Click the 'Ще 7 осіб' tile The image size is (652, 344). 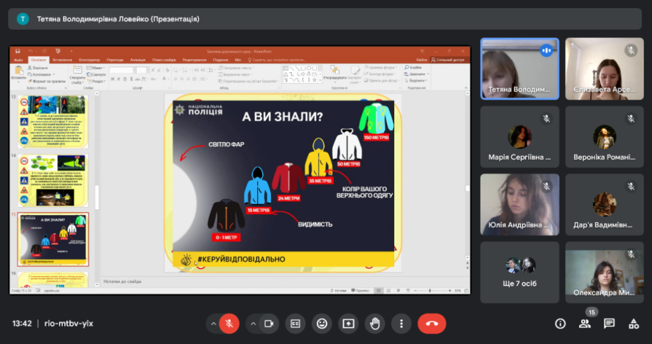(x=519, y=272)
